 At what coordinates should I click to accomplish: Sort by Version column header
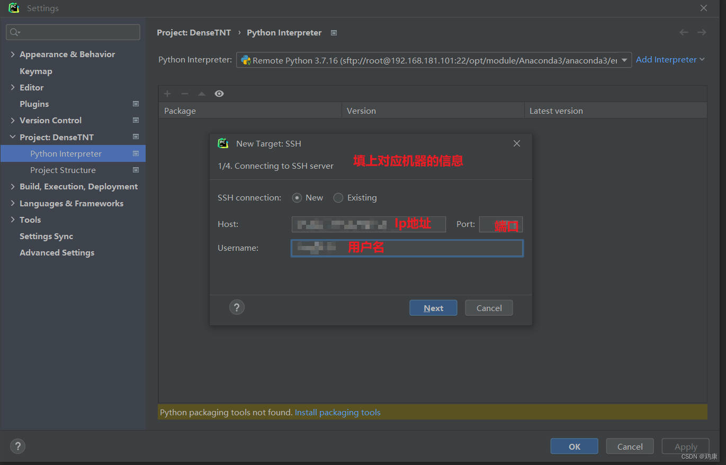coord(433,111)
